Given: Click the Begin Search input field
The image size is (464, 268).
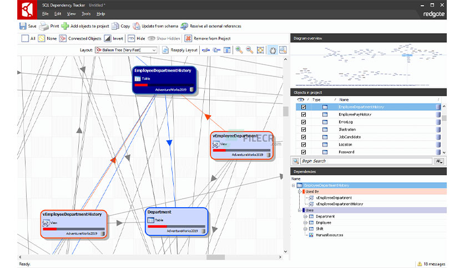Looking at the screenshot, I should [x=366, y=161].
